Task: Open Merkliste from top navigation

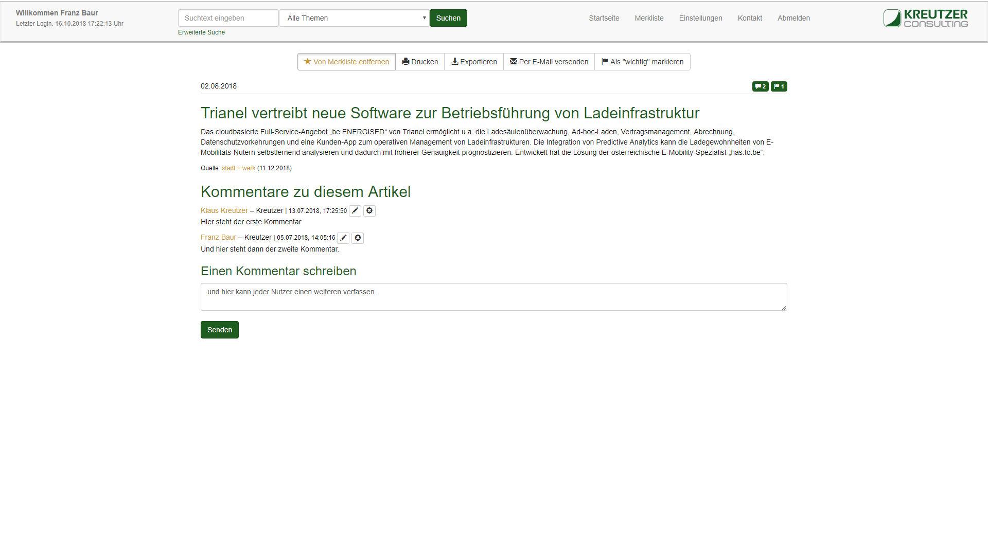Action: 649,18
